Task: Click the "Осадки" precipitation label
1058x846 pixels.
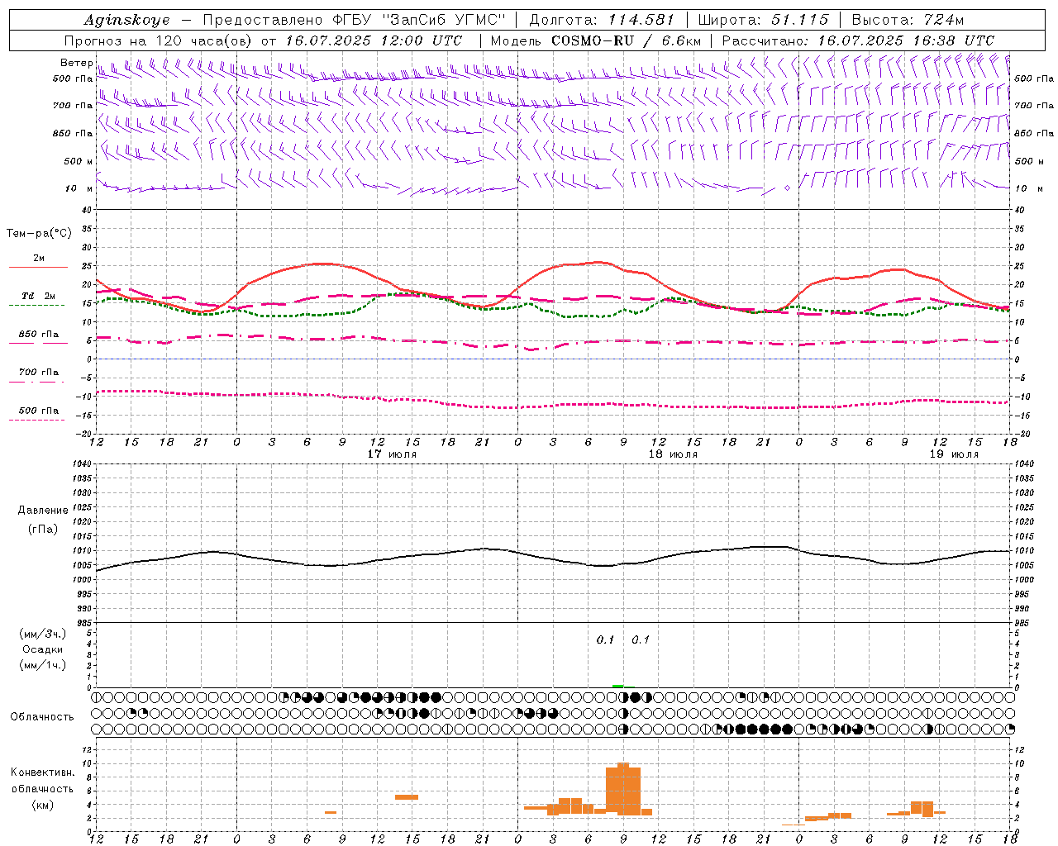Action: pyautogui.click(x=43, y=649)
